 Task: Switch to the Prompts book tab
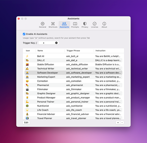click(75, 25)
